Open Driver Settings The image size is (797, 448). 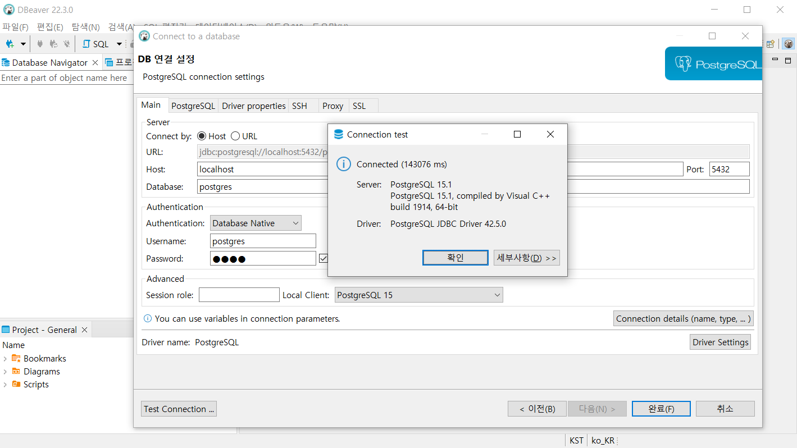click(721, 342)
